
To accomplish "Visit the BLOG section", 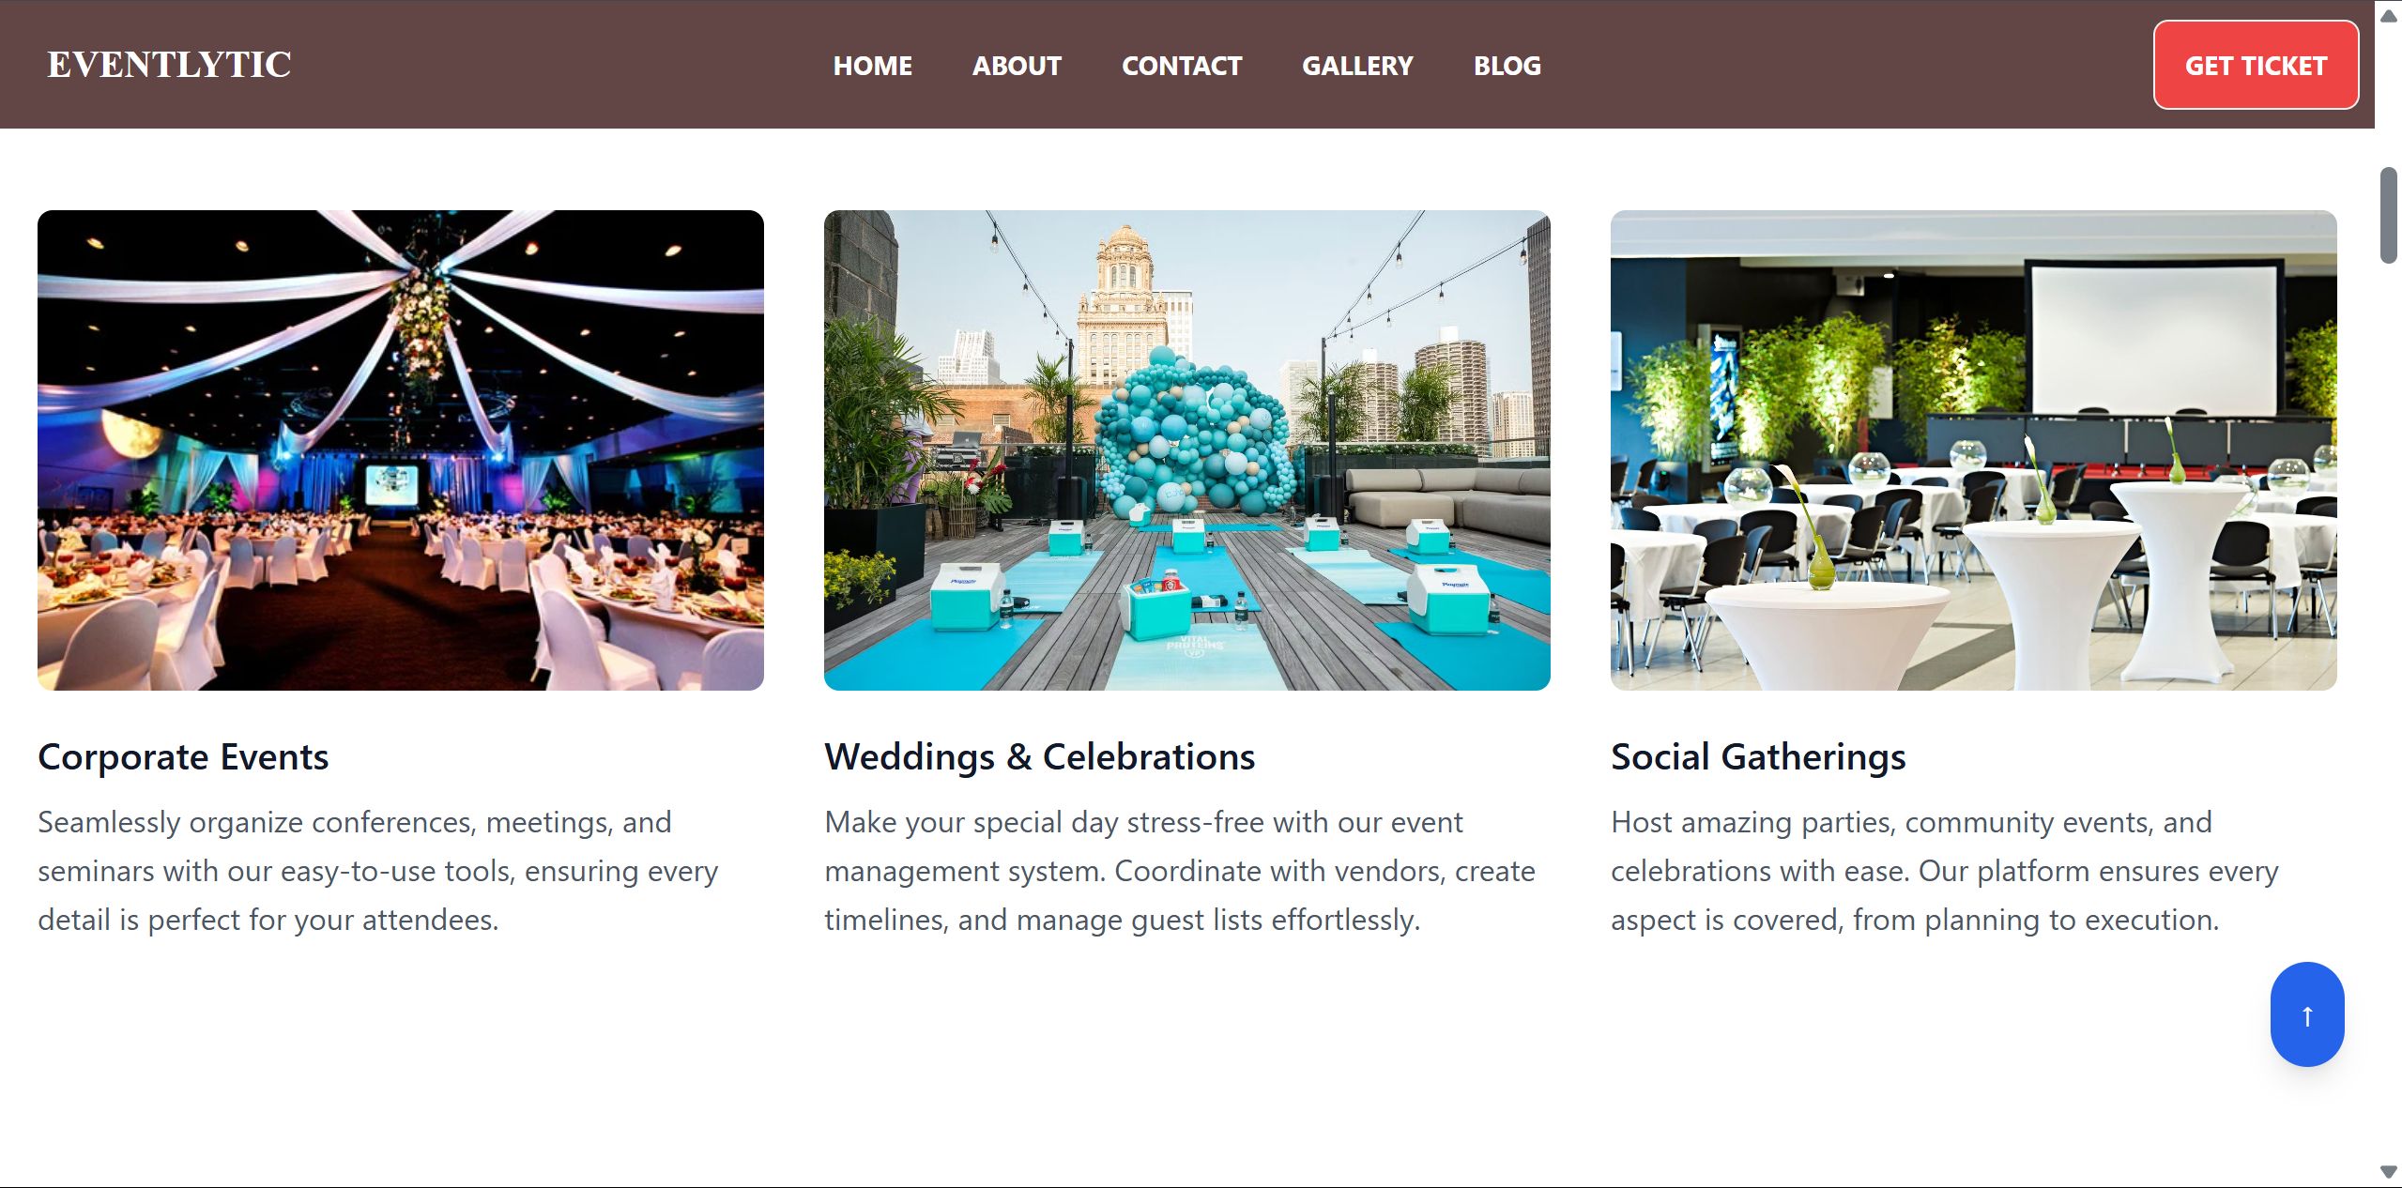I will [1507, 66].
